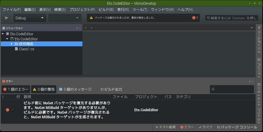Collapse the Eto.CodeEditor solution node
Image resolution: width=263 pixels, height=132 pixels.
tap(3, 34)
